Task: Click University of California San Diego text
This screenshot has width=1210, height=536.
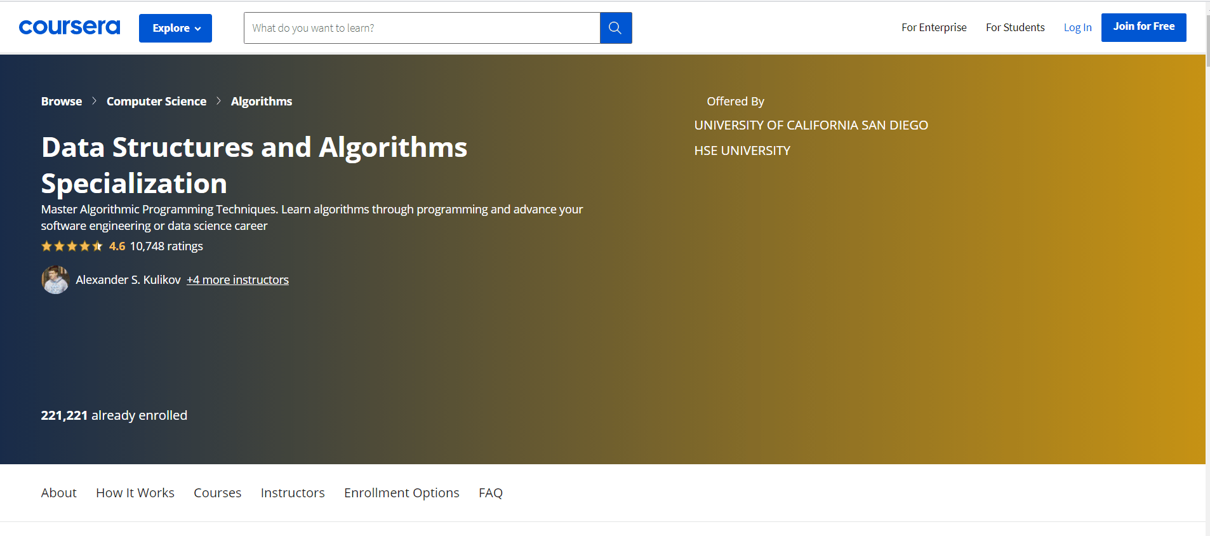Action: [x=811, y=125]
